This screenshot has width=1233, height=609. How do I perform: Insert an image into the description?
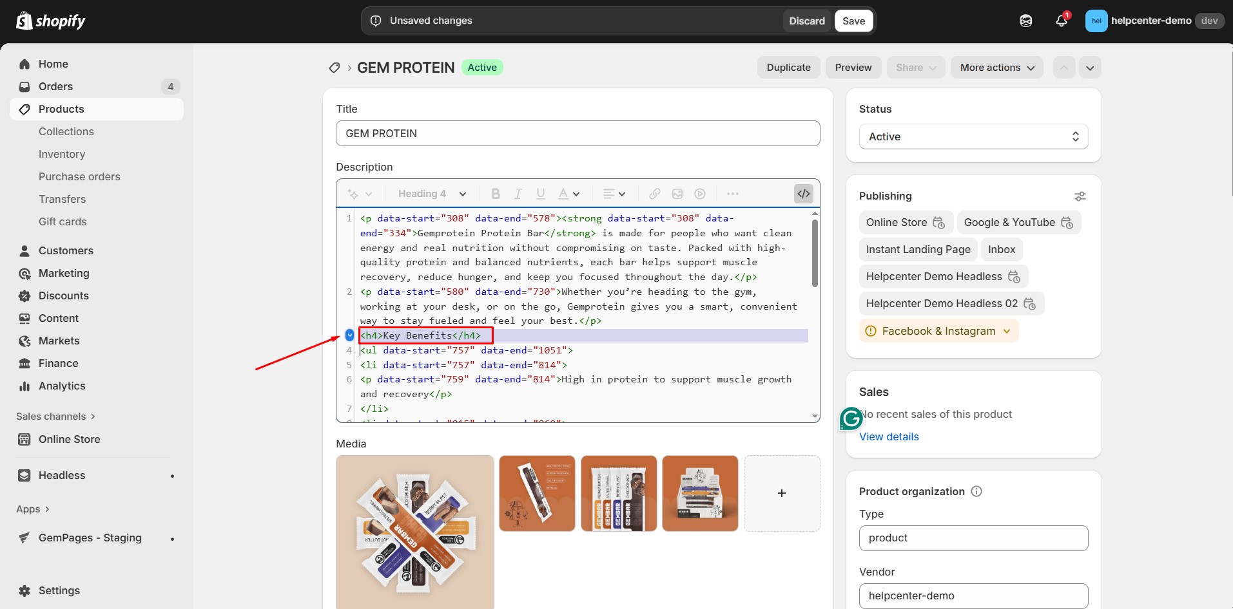677,193
